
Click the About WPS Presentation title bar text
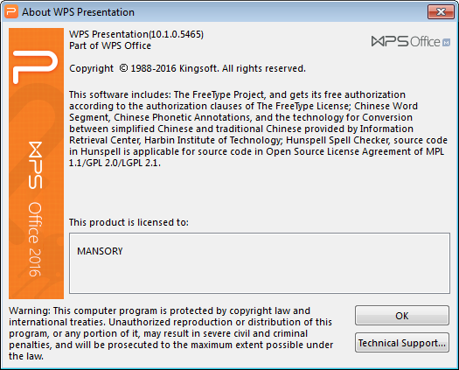[x=78, y=12]
